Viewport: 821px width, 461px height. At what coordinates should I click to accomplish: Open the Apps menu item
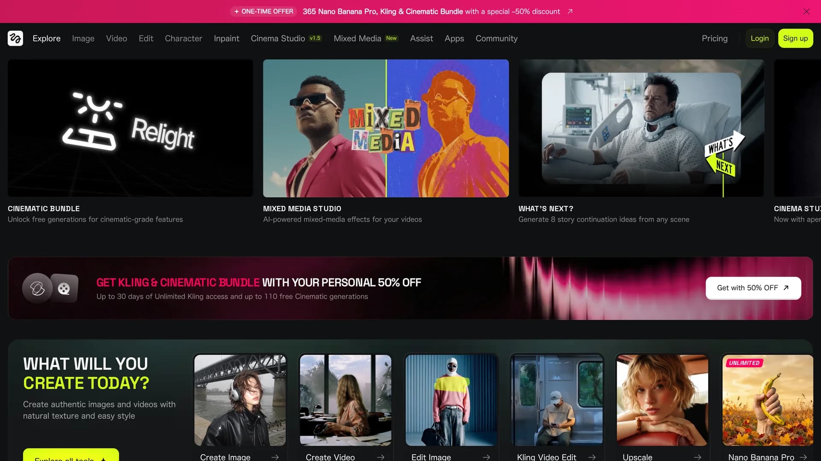click(454, 38)
